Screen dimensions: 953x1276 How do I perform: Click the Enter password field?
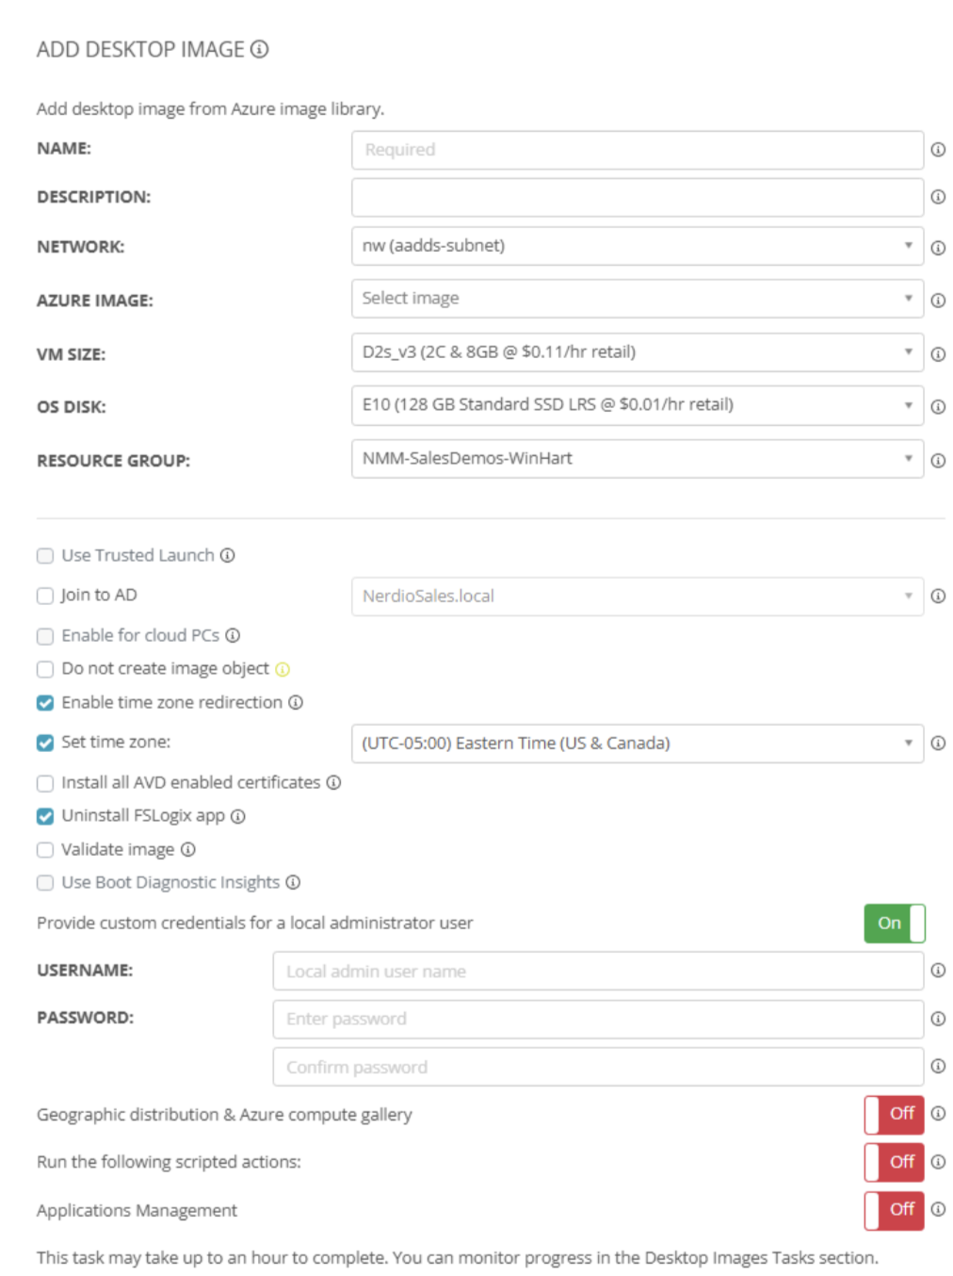pos(597,1019)
